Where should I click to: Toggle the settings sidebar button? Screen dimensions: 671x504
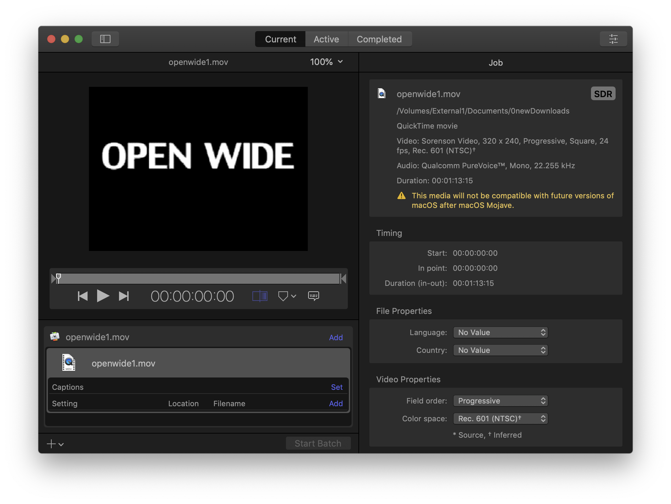105,39
